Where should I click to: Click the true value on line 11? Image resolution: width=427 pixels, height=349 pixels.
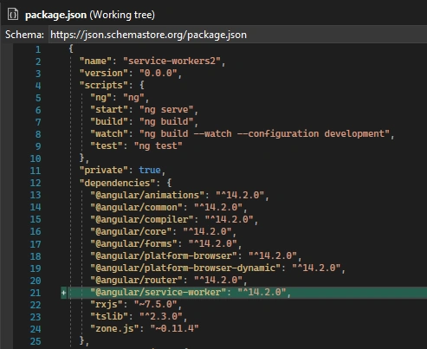click(150, 170)
